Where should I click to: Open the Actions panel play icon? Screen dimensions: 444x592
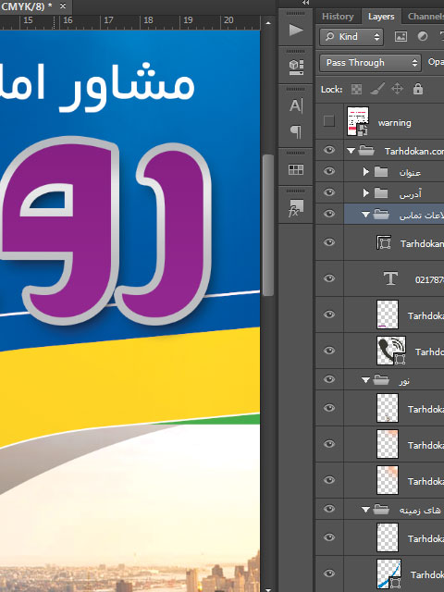pyautogui.click(x=296, y=30)
